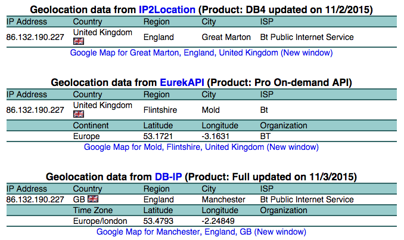Click the GB flag in DB-IP row

[93, 199]
